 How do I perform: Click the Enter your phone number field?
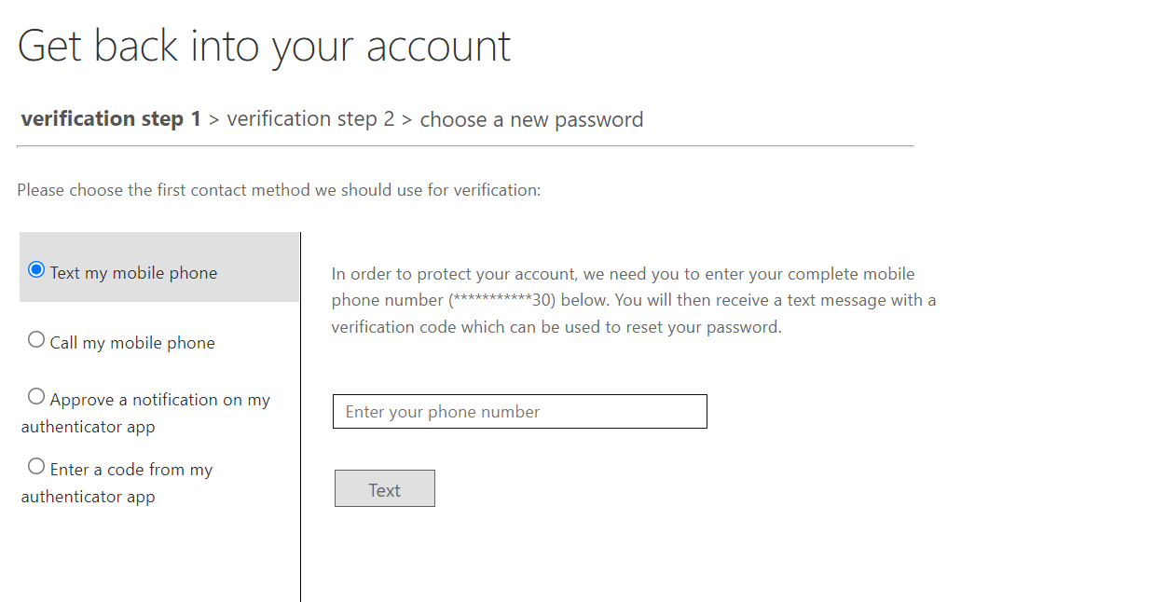520,412
